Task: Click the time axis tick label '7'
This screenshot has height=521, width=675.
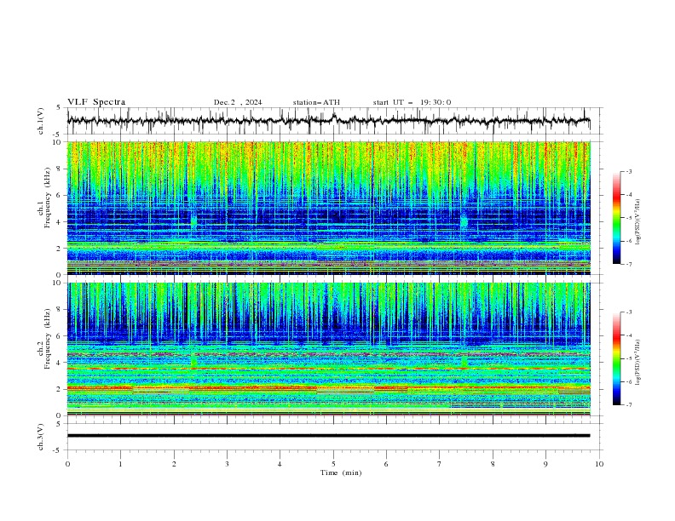Action: pyautogui.click(x=440, y=464)
